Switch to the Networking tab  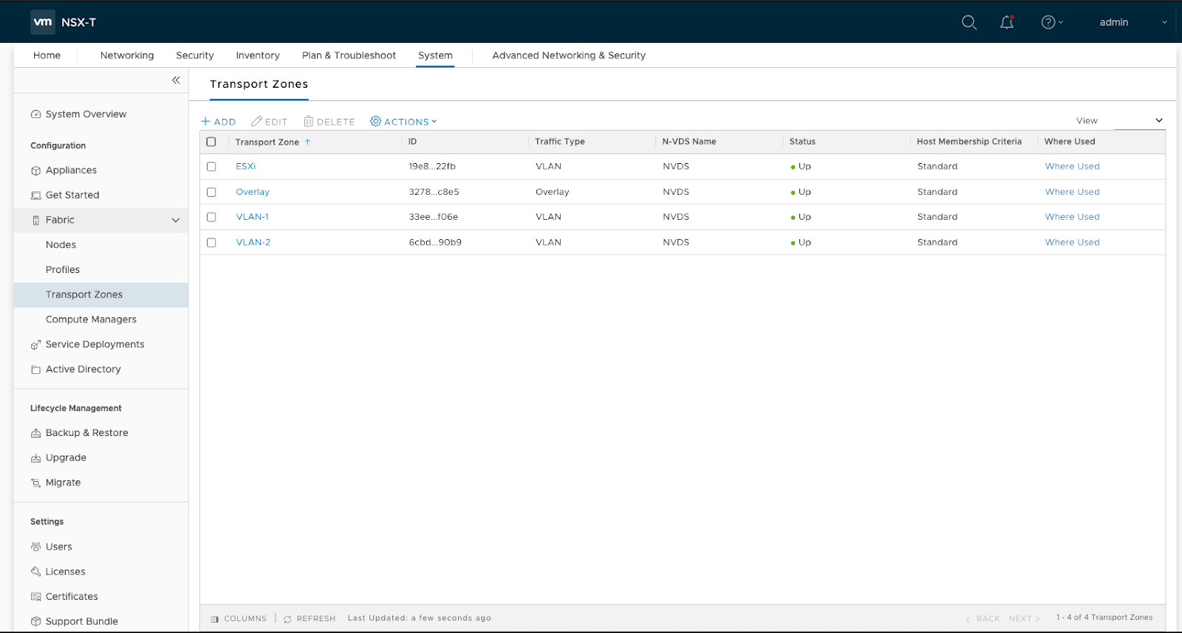127,55
